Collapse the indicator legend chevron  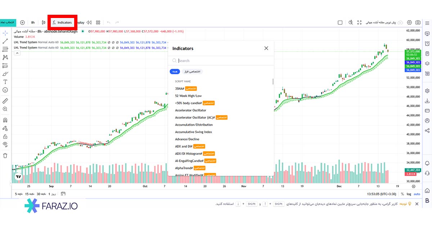click(x=17, y=53)
